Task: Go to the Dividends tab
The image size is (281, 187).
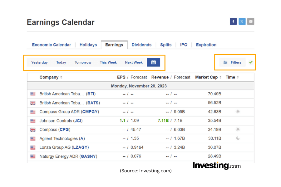Action: 141,45
